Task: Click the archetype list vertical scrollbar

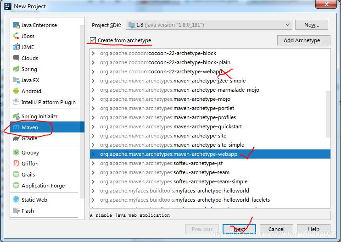Action: (328, 114)
